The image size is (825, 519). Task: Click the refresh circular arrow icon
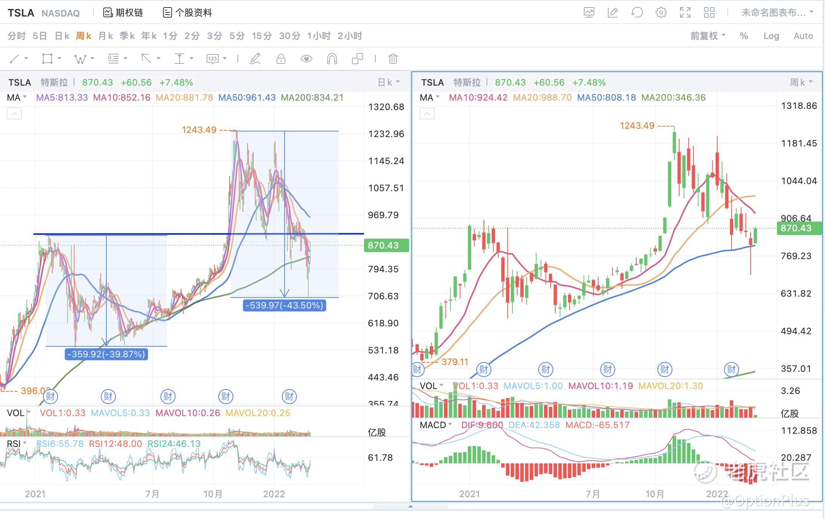coord(637,12)
